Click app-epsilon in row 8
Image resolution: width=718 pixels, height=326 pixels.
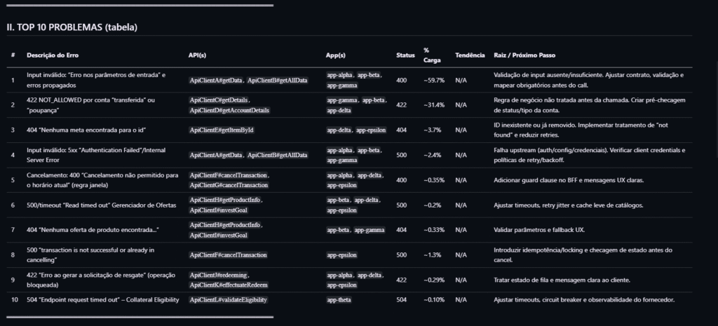(341, 255)
